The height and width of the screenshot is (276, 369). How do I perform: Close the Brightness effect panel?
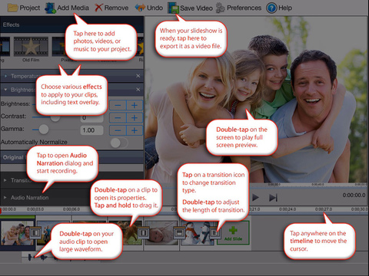pos(138,90)
